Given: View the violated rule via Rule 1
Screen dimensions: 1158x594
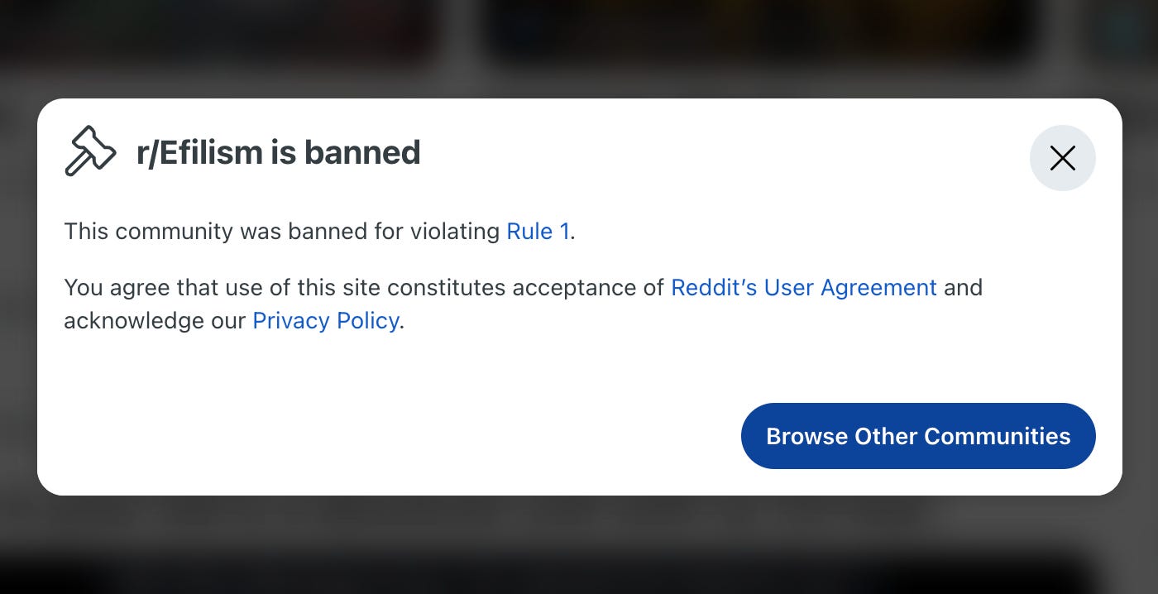Looking at the screenshot, I should pyautogui.click(x=538, y=231).
